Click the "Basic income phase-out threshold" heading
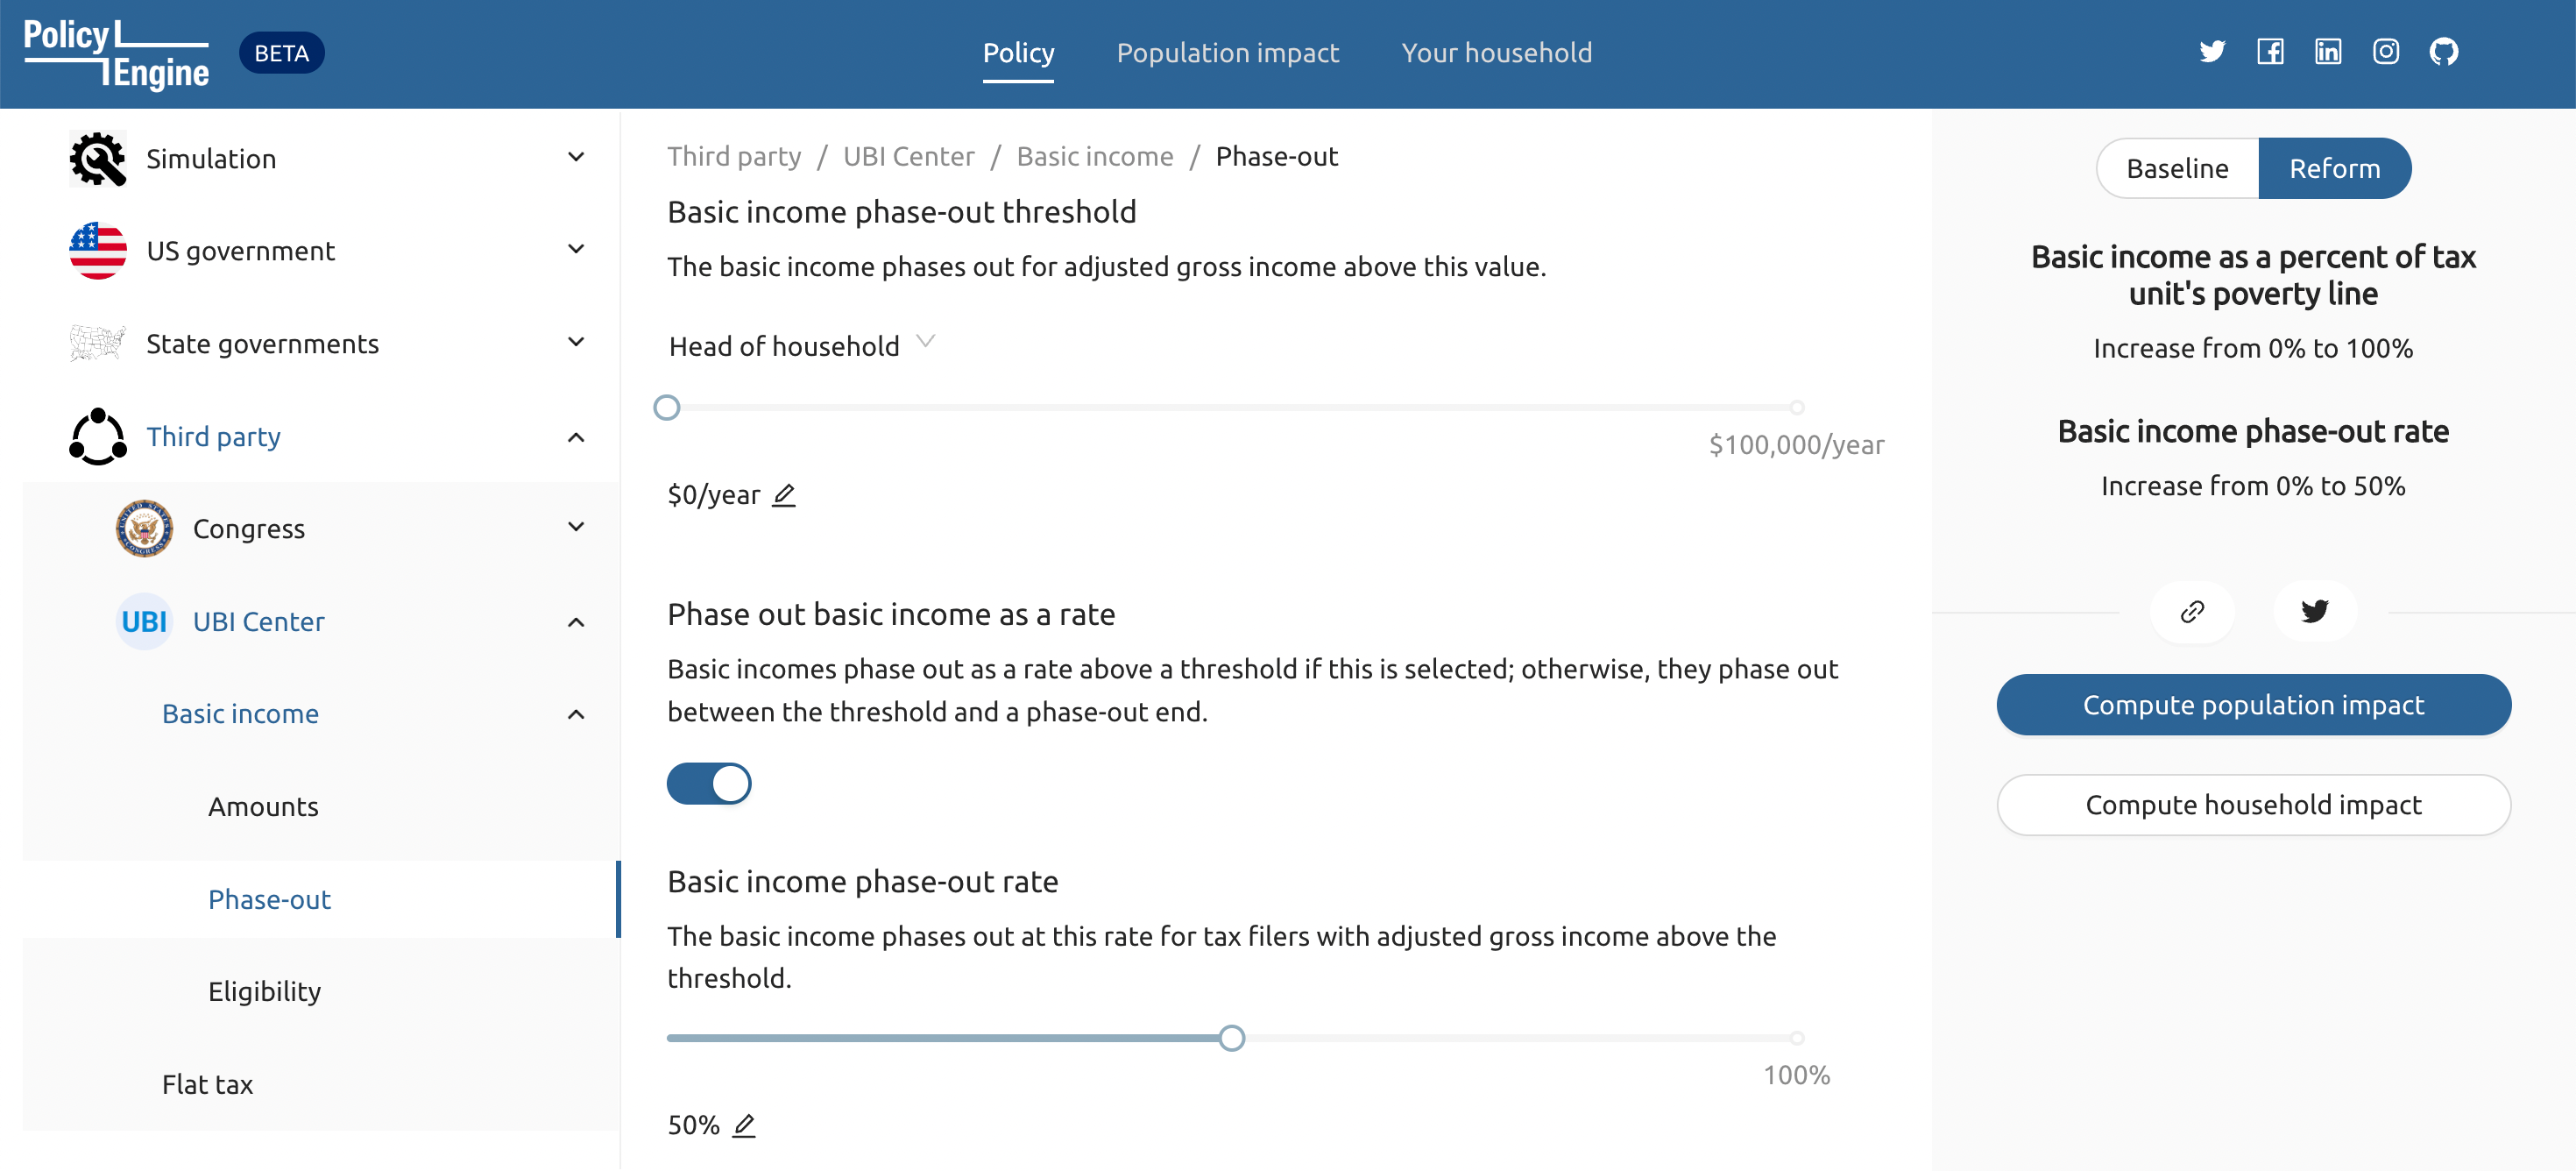 coord(901,212)
